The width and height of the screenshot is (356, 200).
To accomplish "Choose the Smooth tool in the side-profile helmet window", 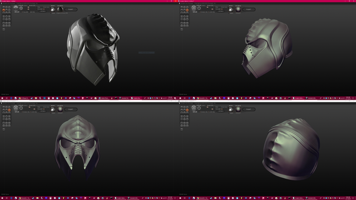I will [187, 13].
